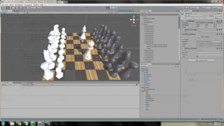Open the File menu
The image size is (224, 126).
(3, 5)
